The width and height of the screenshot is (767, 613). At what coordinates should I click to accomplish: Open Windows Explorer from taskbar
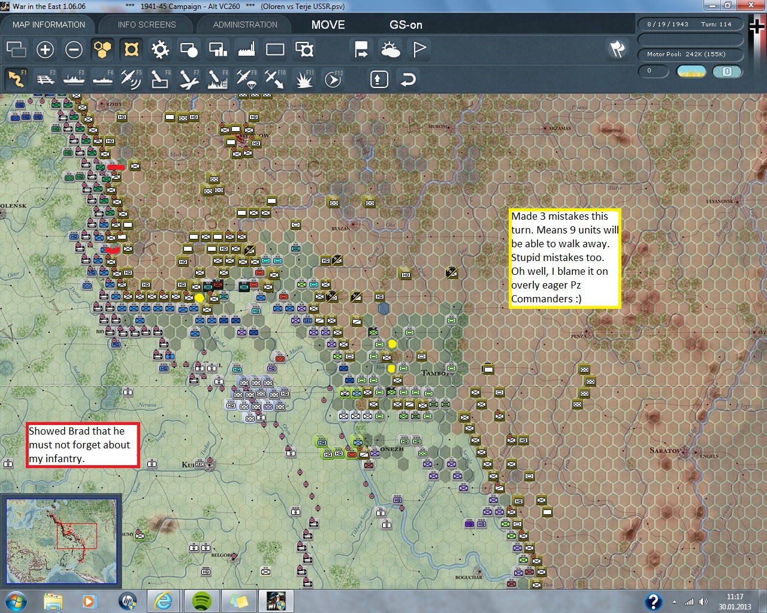pyautogui.click(x=53, y=601)
